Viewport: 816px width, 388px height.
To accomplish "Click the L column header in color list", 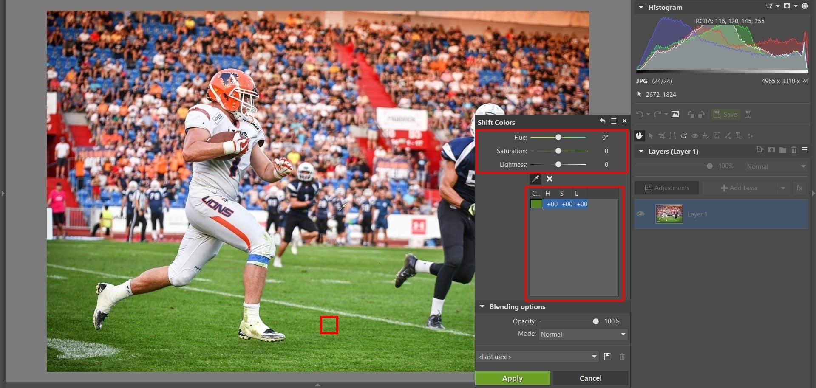I will 577,193.
